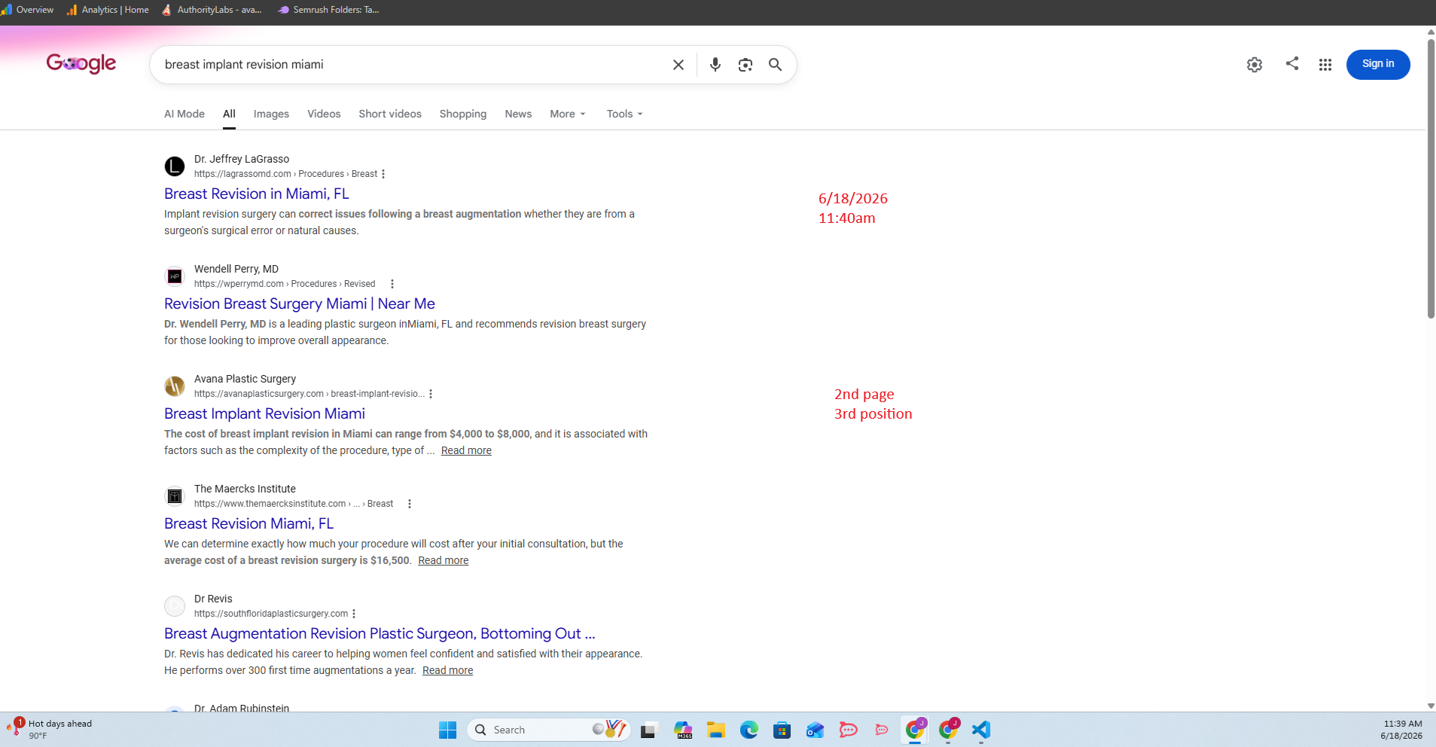
Task: Open three-dot menu for southfloridaplasticsurgery.com result
Action: click(x=354, y=614)
